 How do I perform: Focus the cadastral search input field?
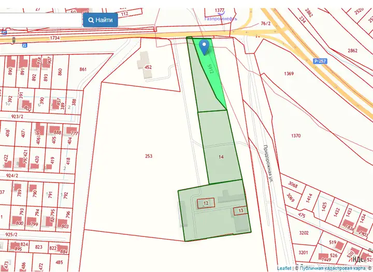click(41, 20)
